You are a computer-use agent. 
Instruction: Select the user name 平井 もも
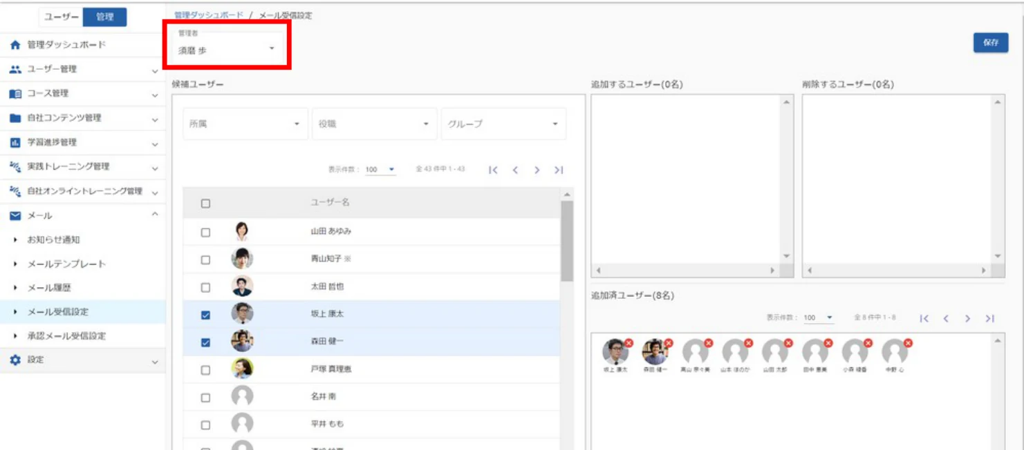(x=327, y=424)
